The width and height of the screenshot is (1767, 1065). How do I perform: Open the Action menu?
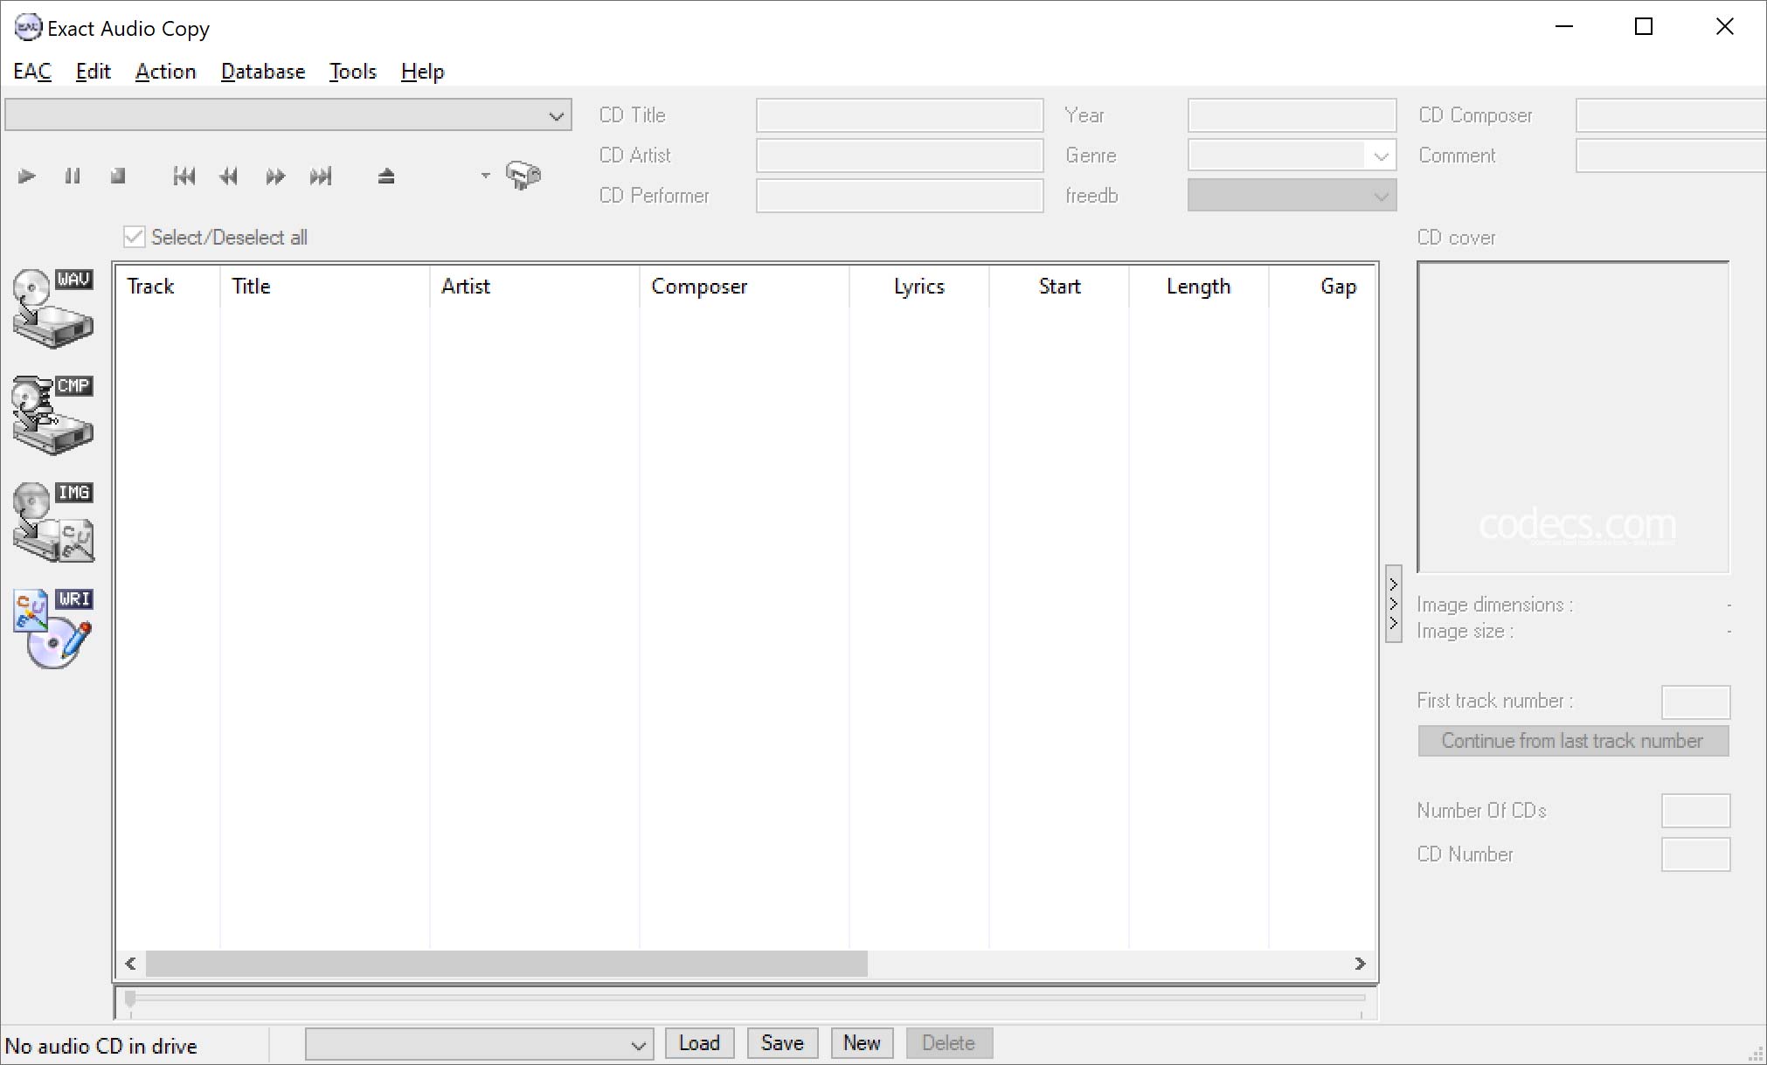[x=165, y=72]
